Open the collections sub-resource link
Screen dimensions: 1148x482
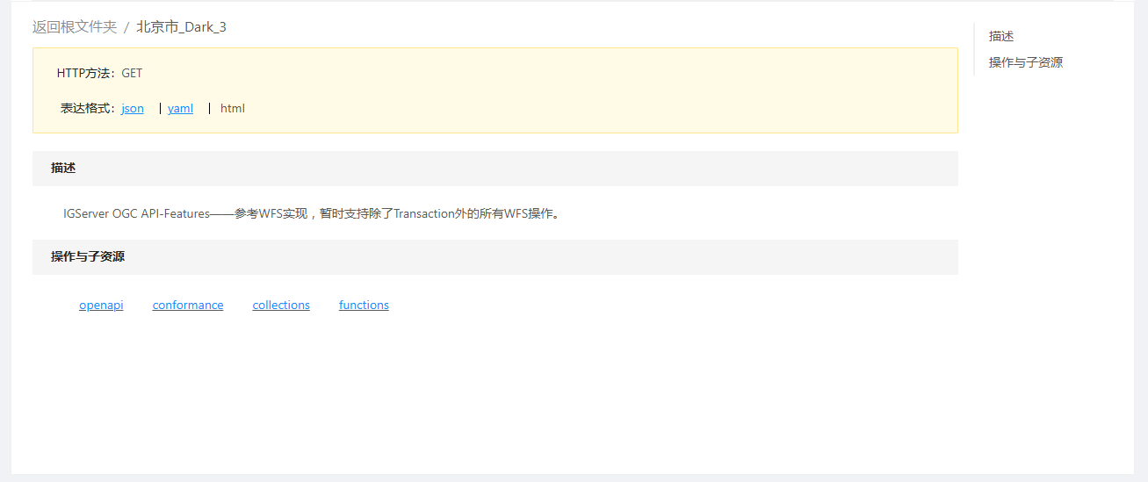(x=281, y=306)
